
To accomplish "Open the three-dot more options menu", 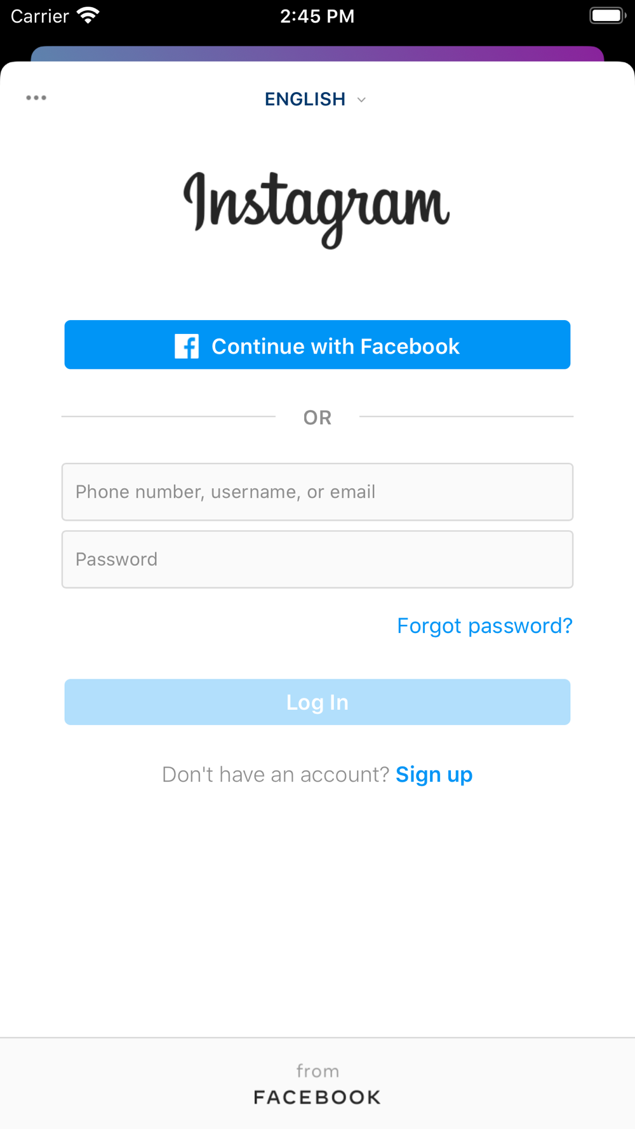I will [36, 98].
